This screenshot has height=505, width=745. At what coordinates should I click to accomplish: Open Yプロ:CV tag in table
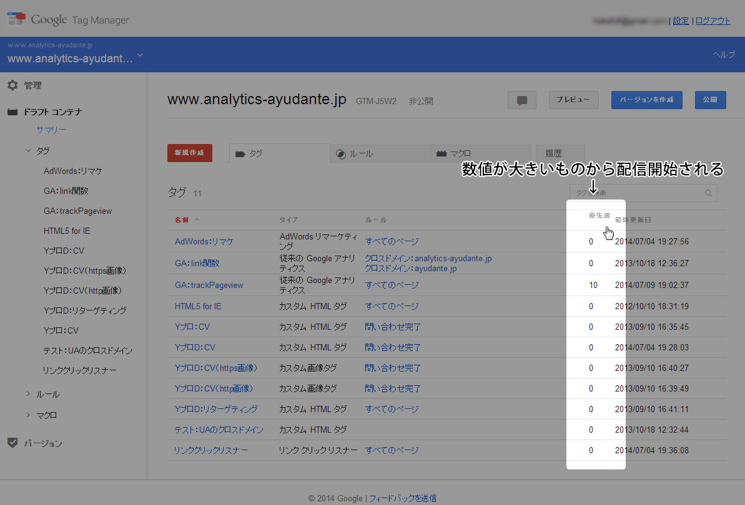tap(192, 327)
